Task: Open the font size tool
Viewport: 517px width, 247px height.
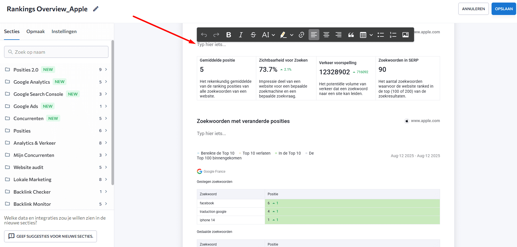Action: (x=266, y=35)
